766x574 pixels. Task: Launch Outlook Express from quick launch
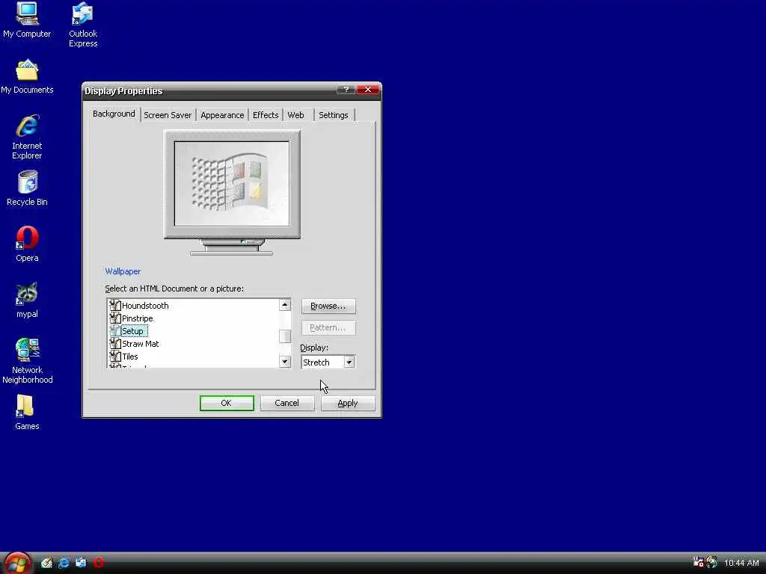tap(81, 563)
